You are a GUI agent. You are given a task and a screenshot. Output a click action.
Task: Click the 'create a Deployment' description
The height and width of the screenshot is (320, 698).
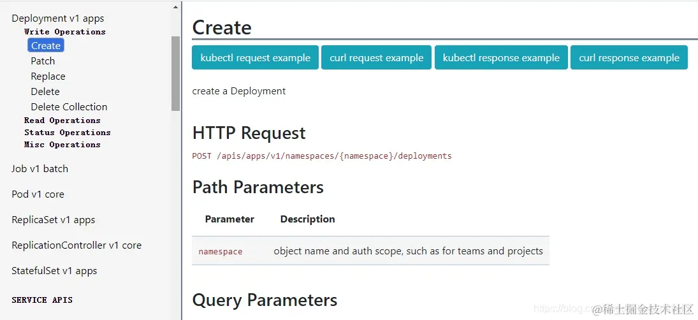point(238,91)
